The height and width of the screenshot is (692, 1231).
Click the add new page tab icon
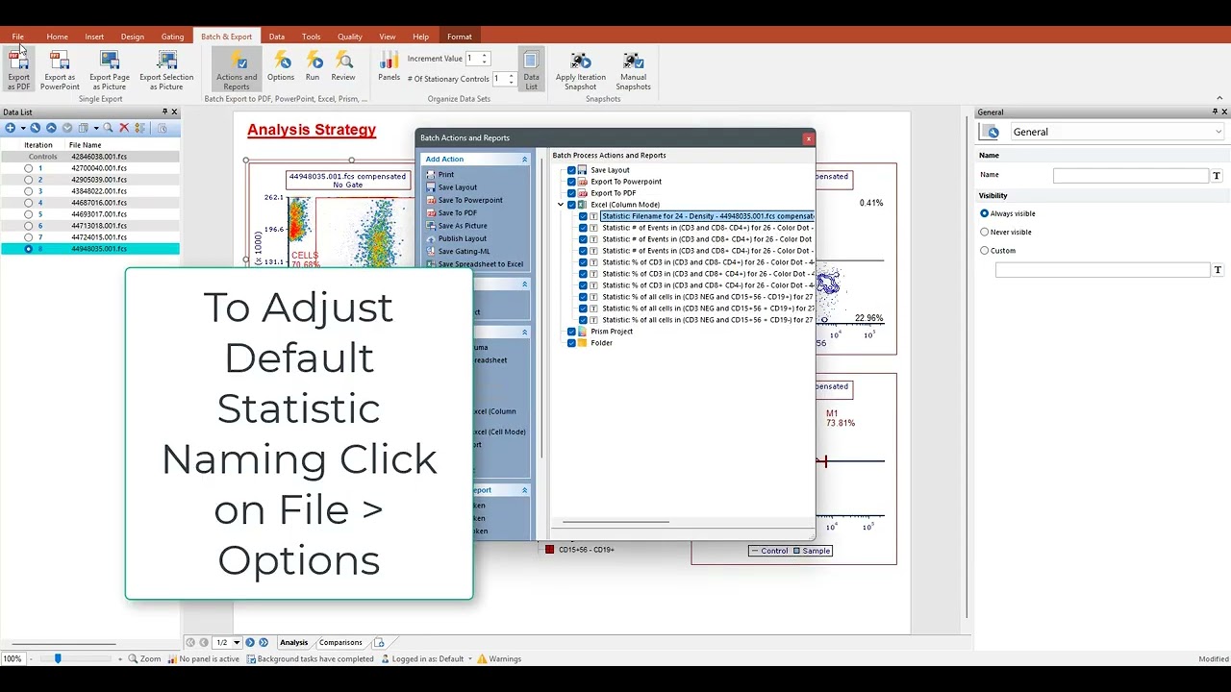pos(379,642)
